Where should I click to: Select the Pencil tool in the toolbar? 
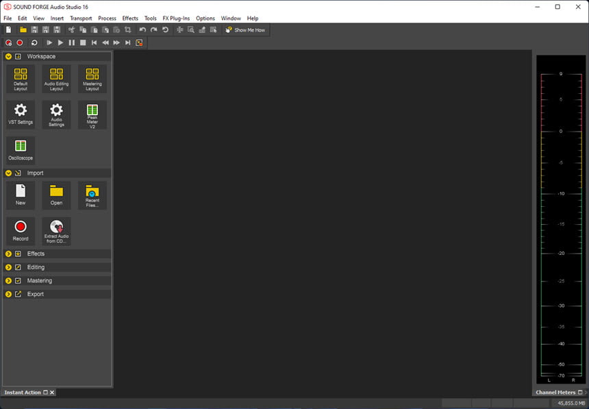tap(202, 29)
